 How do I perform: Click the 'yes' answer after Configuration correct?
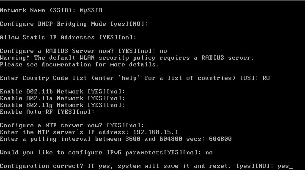(283, 166)
